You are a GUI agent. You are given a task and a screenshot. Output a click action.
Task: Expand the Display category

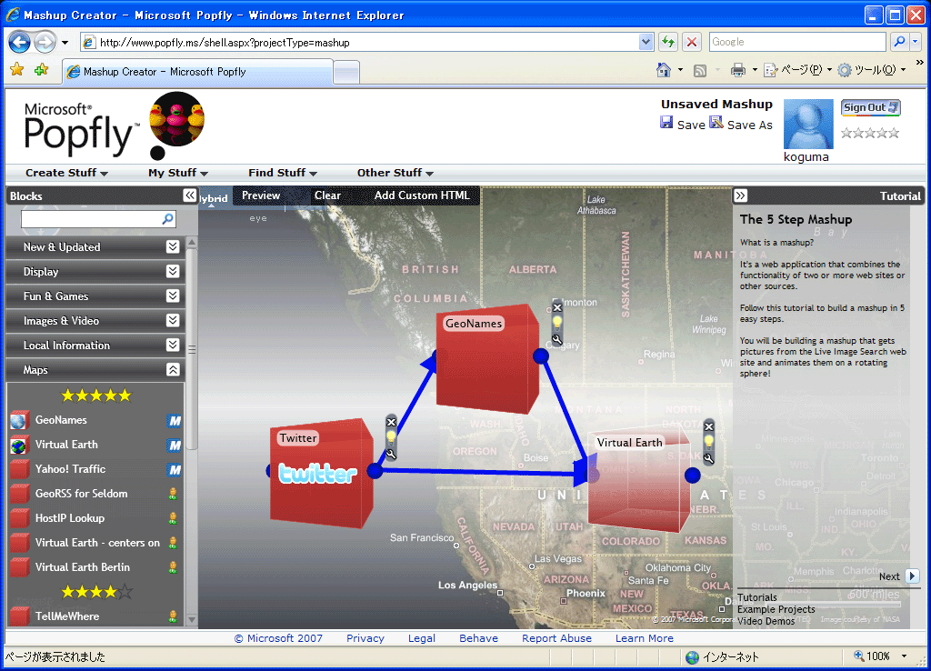coord(173,271)
